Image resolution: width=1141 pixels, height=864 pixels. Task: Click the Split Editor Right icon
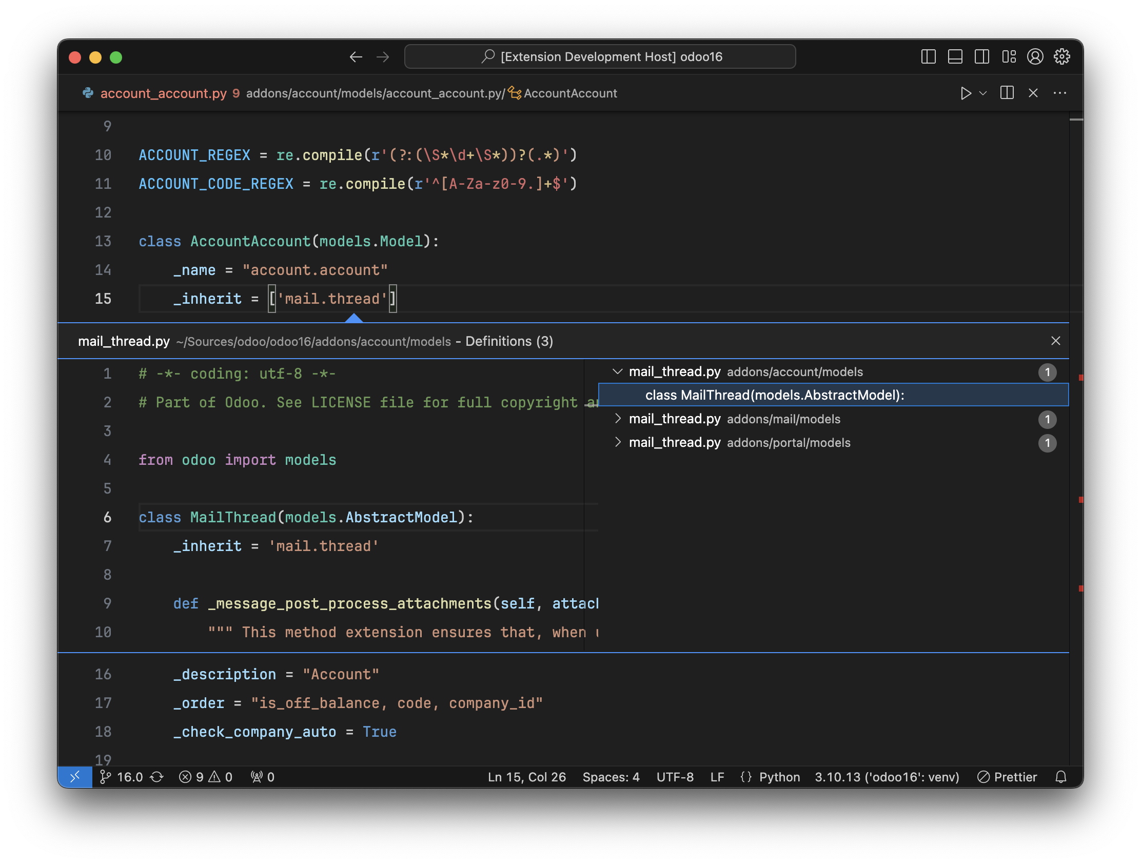tap(1007, 93)
